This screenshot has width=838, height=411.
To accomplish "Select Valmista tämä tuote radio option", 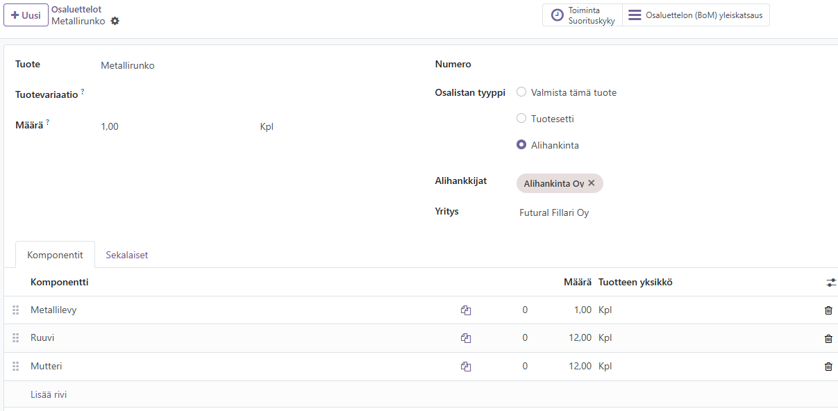I will click(x=521, y=92).
